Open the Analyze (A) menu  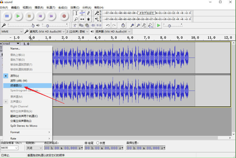[87, 7]
